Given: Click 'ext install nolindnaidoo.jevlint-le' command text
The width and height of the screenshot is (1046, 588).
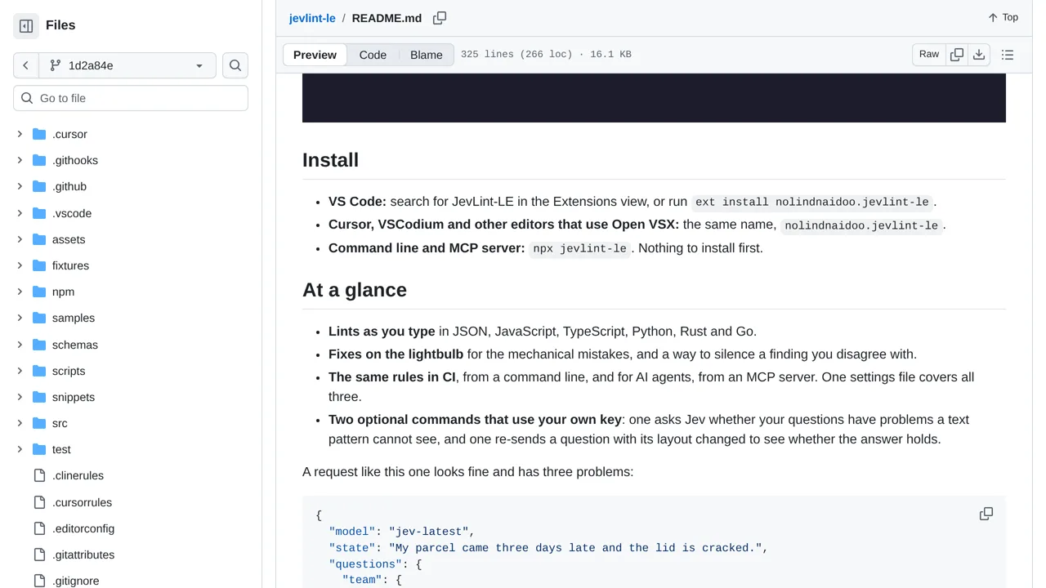Looking at the screenshot, I should (x=812, y=203).
